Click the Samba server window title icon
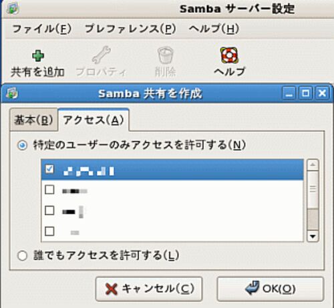The image size is (334, 308). pos(13,9)
